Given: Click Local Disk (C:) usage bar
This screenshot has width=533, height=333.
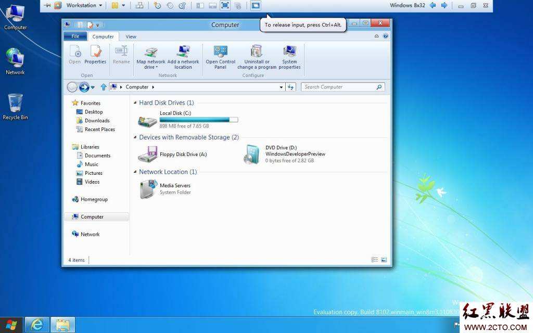Looking at the screenshot, I should [199, 120].
